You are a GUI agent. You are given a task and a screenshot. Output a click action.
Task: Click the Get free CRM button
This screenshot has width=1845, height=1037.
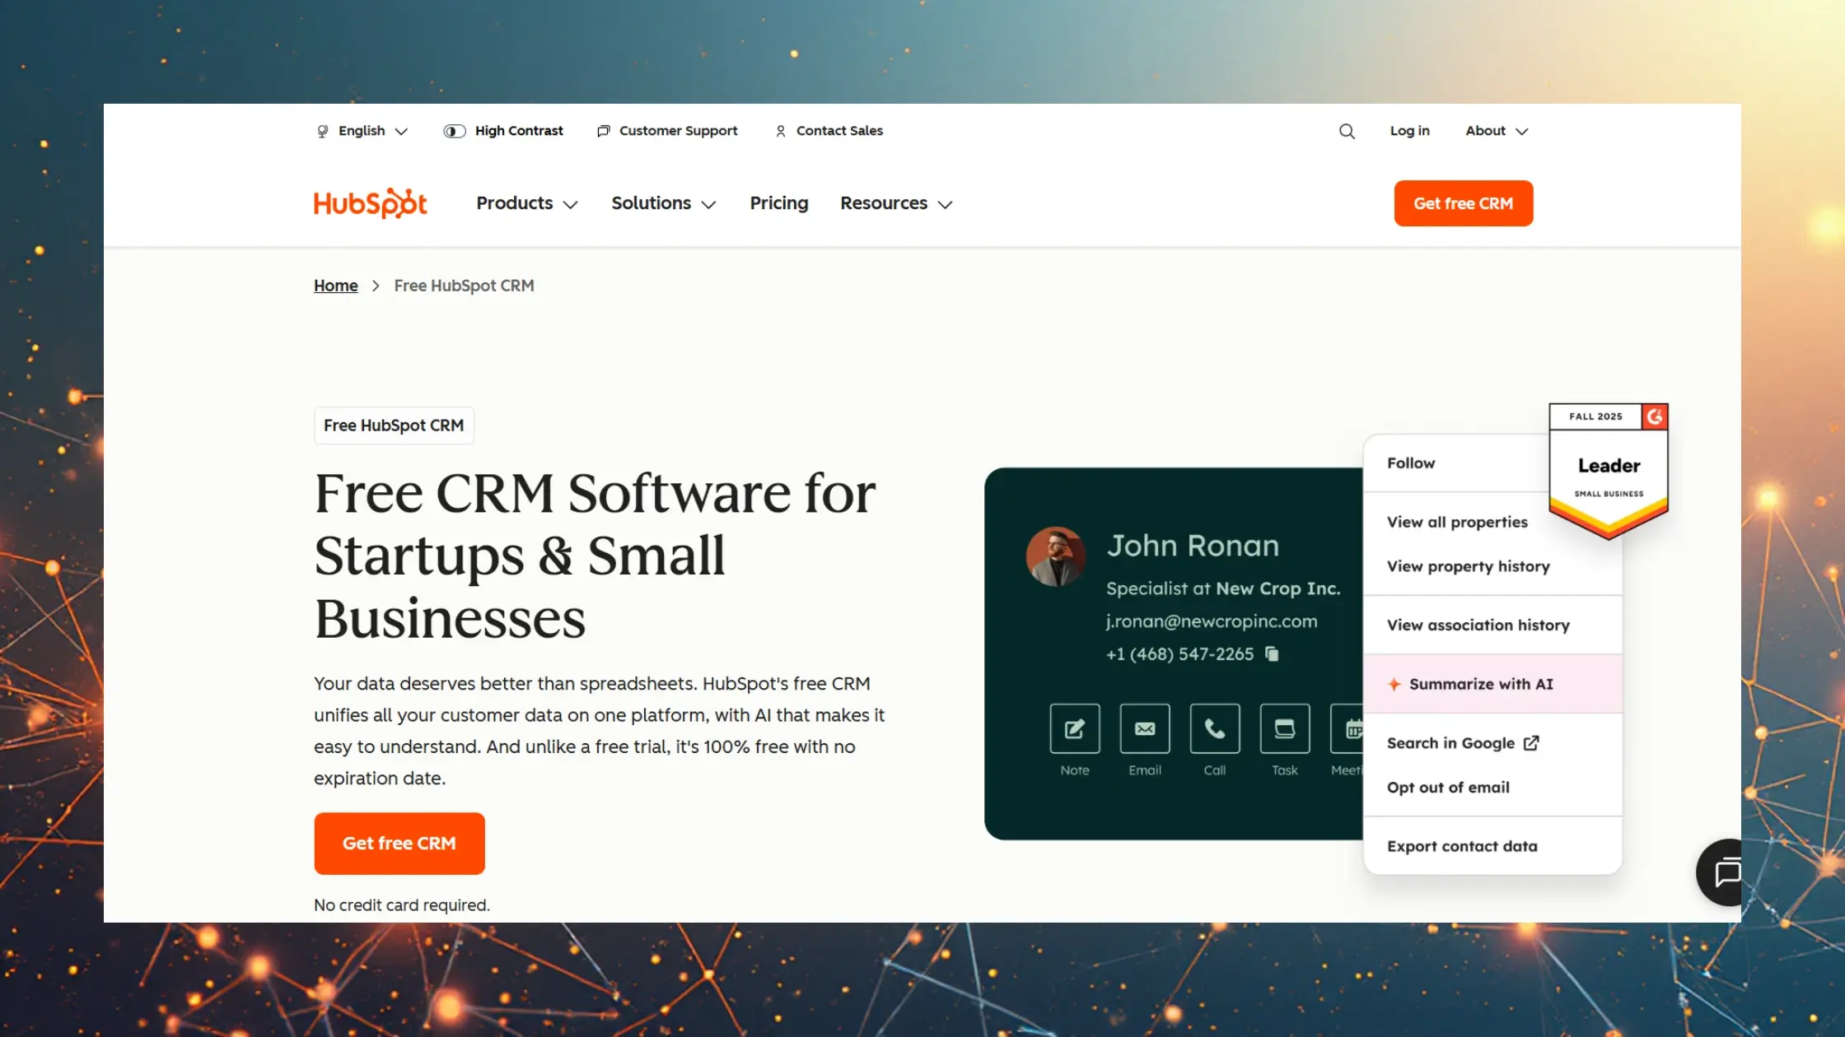[1463, 203]
